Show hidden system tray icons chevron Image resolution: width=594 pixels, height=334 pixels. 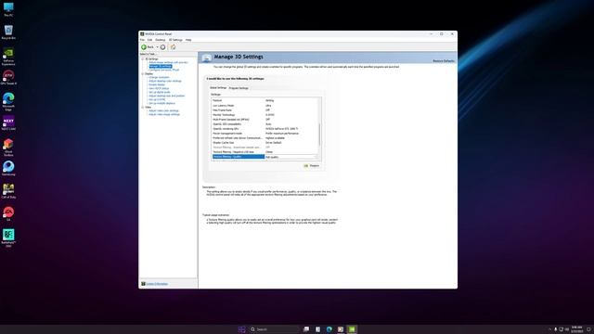click(550, 329)
